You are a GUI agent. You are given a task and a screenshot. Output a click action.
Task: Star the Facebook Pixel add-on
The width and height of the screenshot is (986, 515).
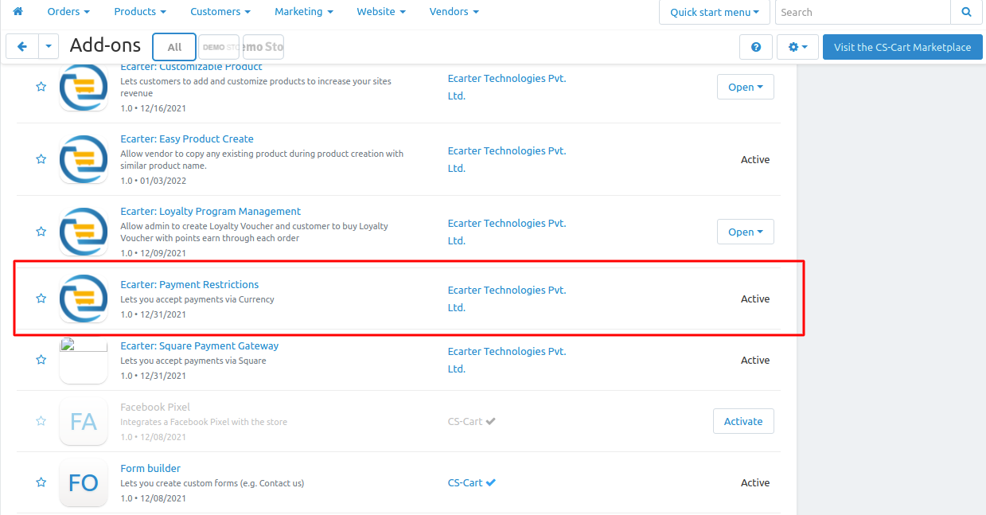click(x=41, y=421)
